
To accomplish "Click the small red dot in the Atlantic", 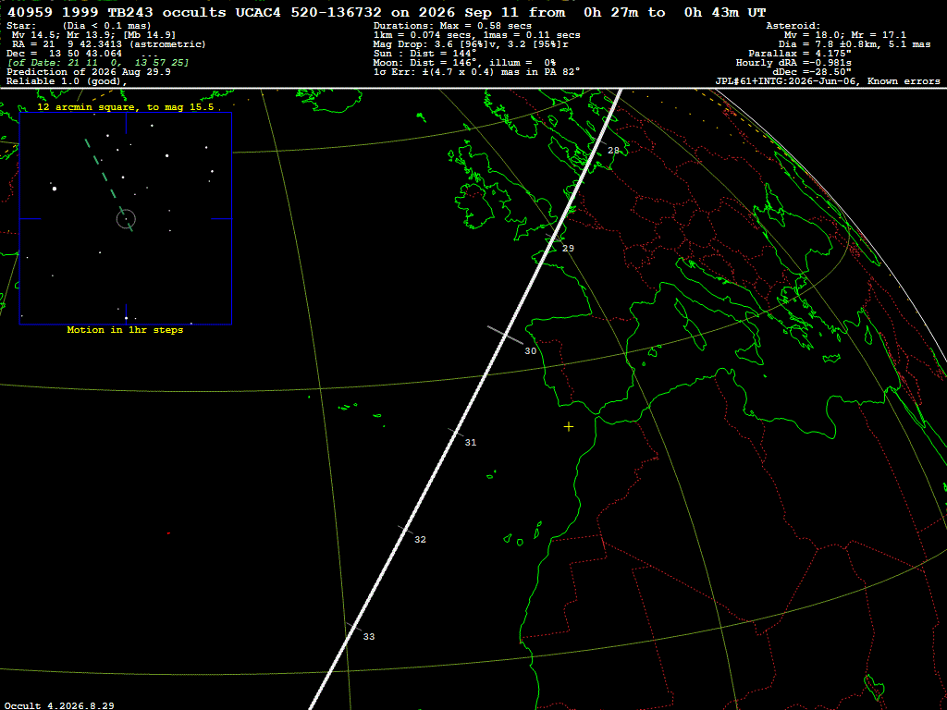I will pyautogui.click(x=168, y=533).
